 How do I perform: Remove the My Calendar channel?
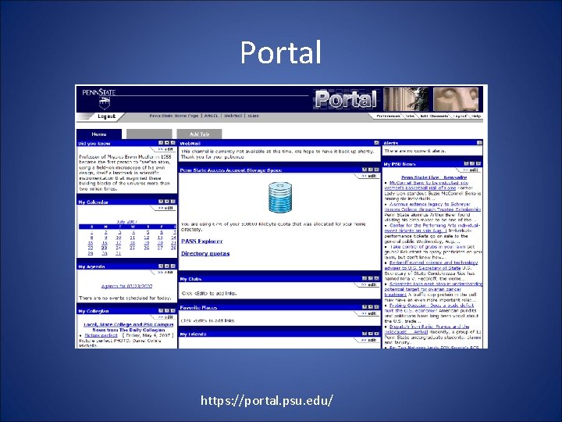(173, 202)
